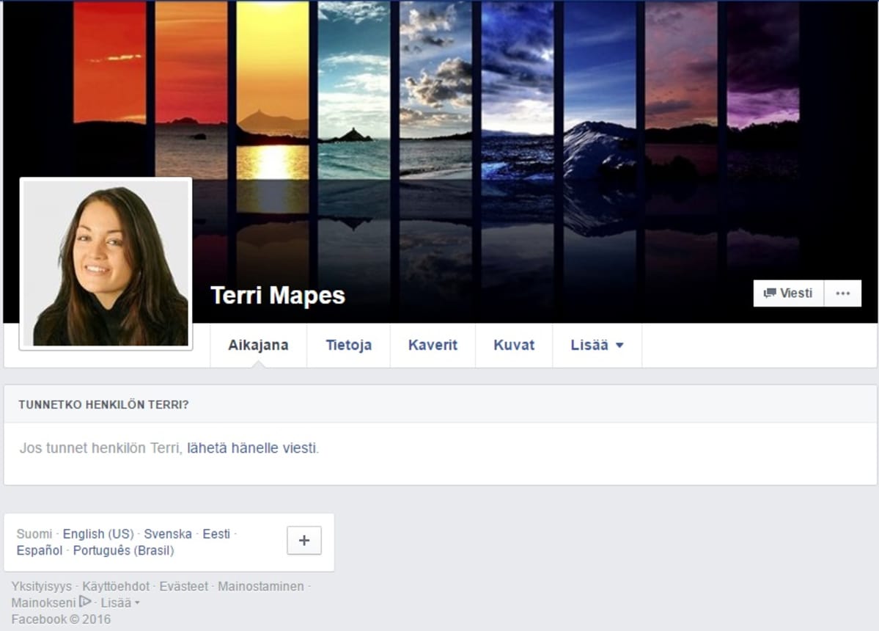Expand the footer Lisää dropdown

[x=120, y=603]
